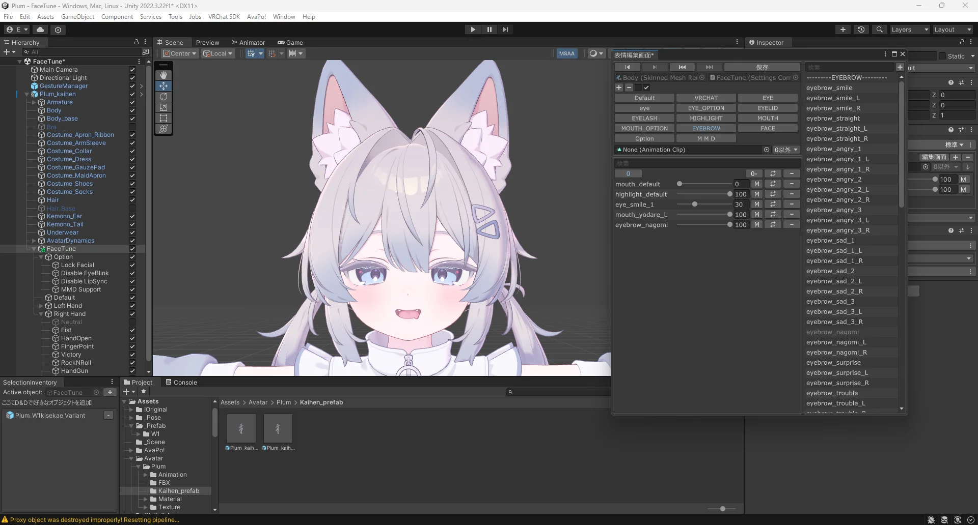Click the Step frame button

pos(505,30)
